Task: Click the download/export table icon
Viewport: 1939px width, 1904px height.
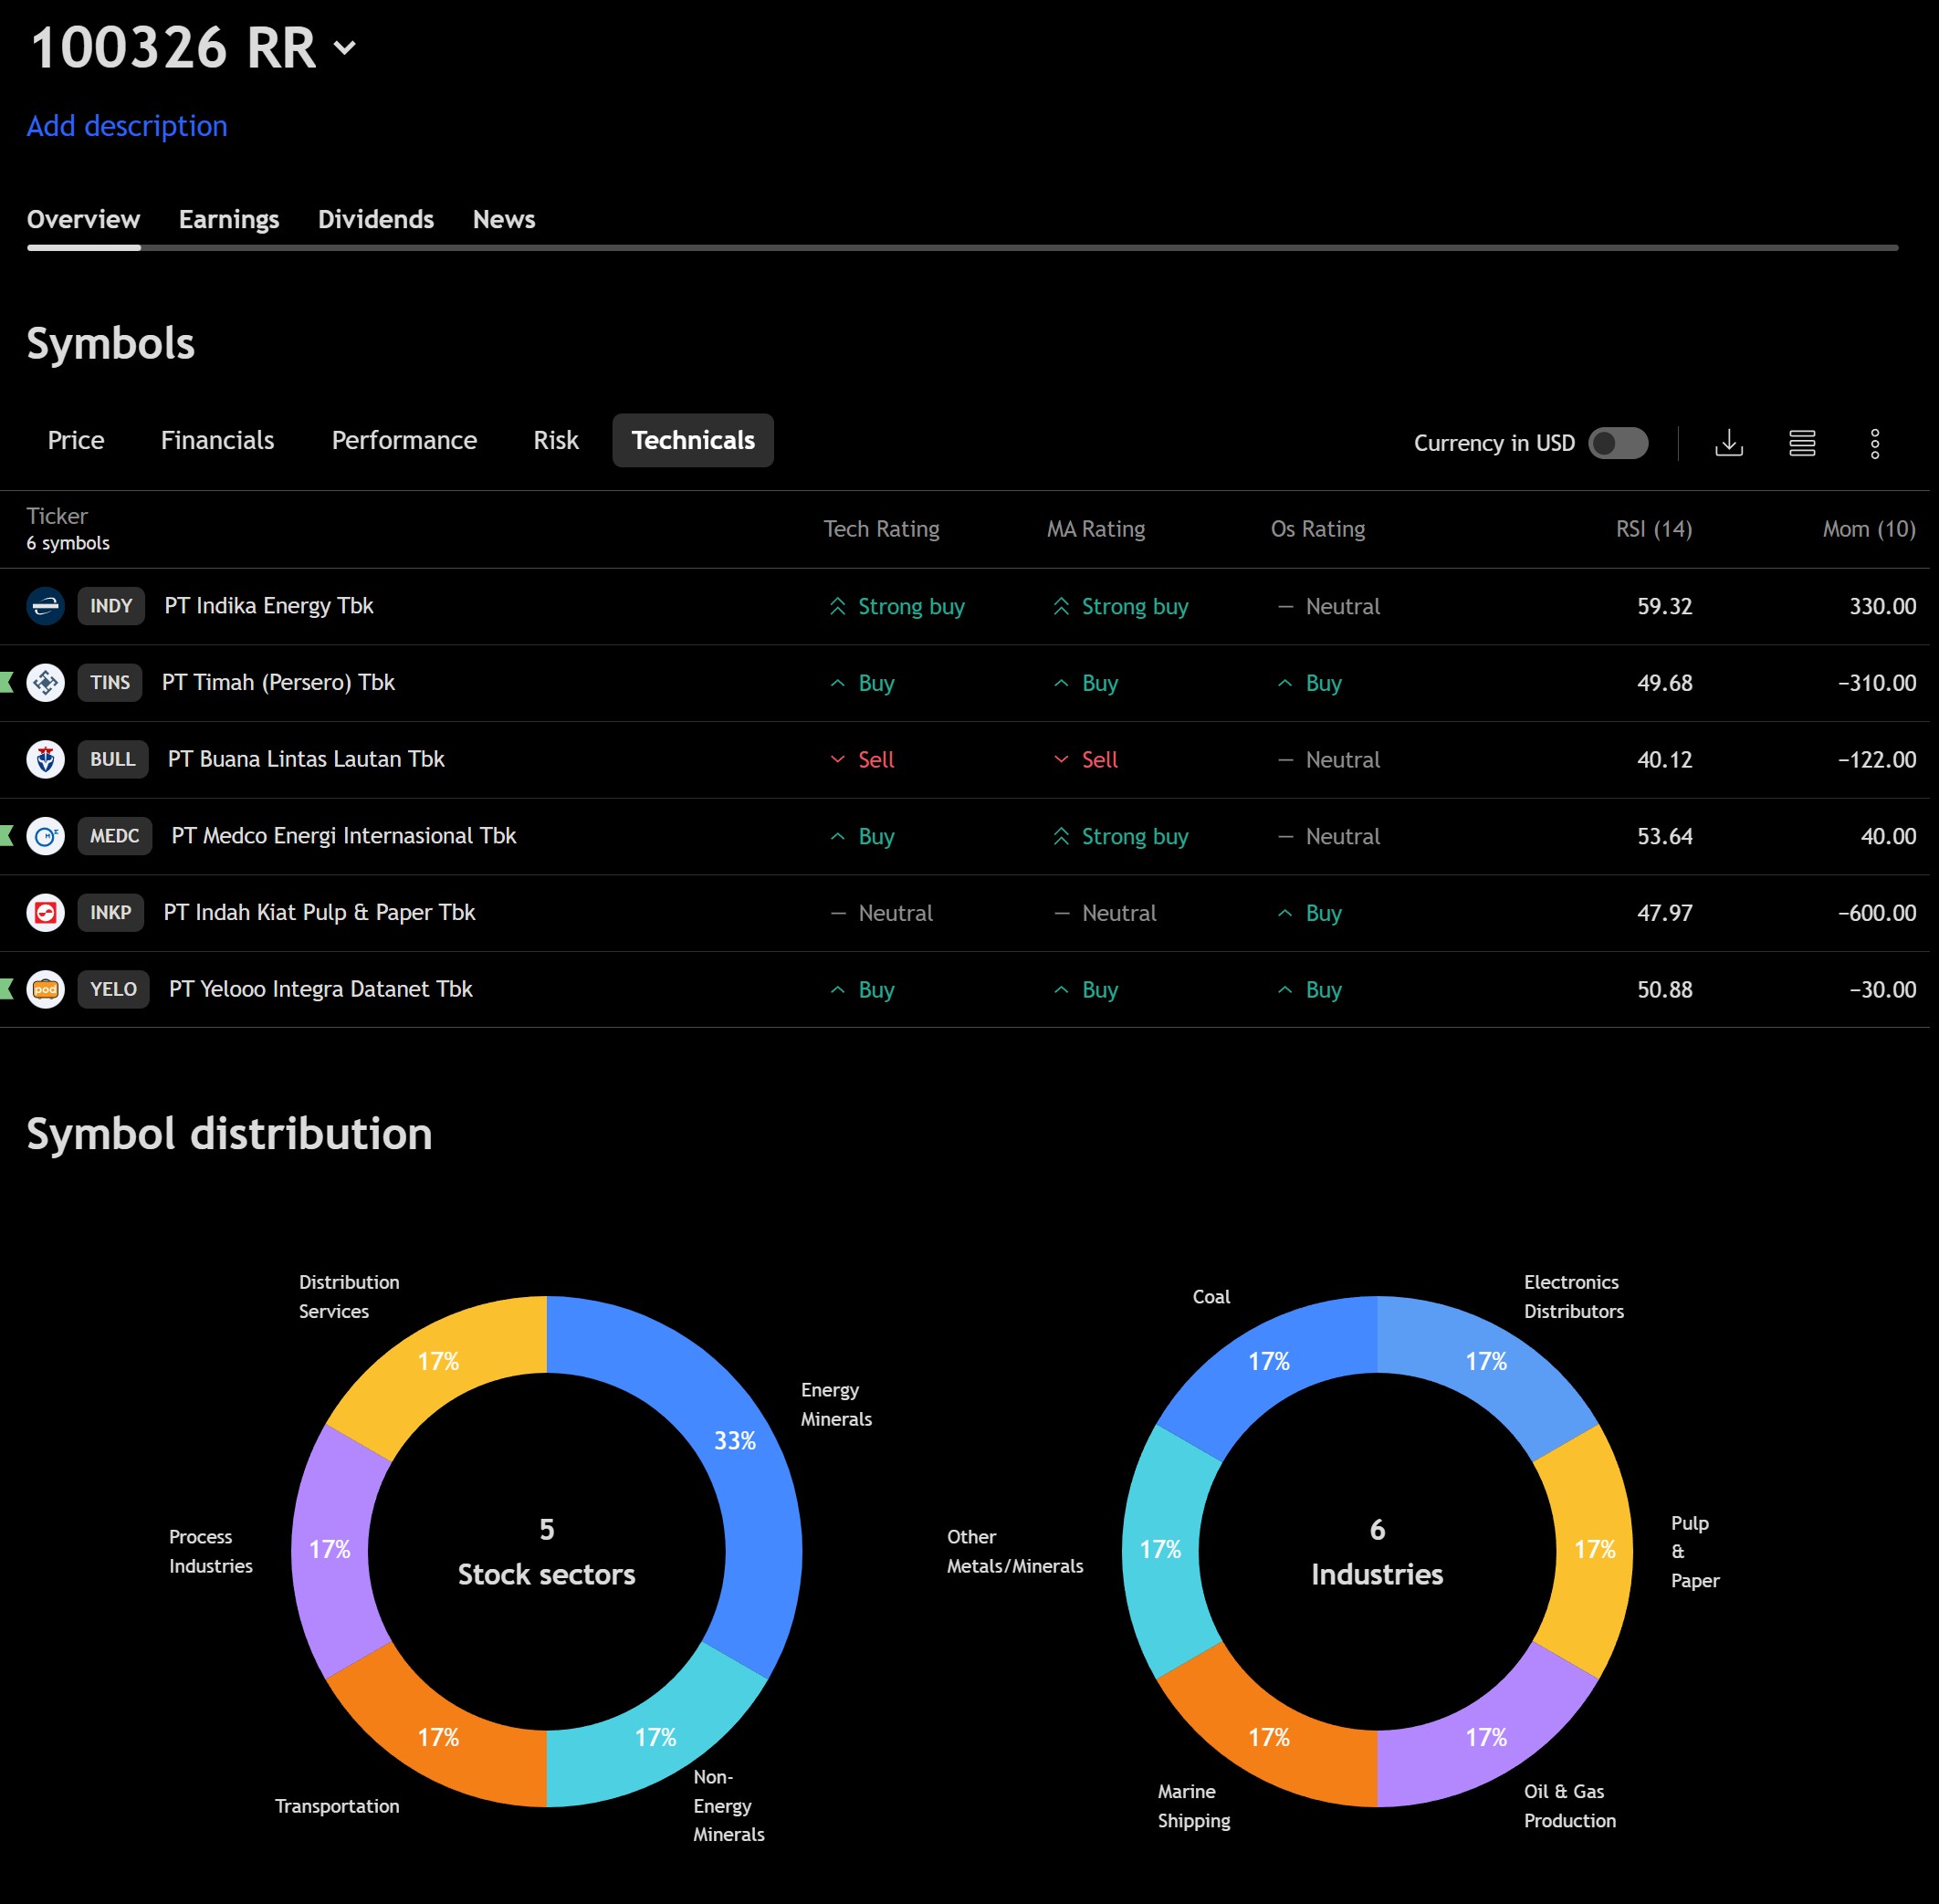Action: click(x=1728, y=443)
